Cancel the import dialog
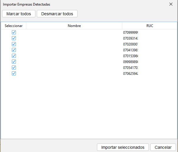The height and width of the screenshot is (152, 178). (x=163, y=147)
